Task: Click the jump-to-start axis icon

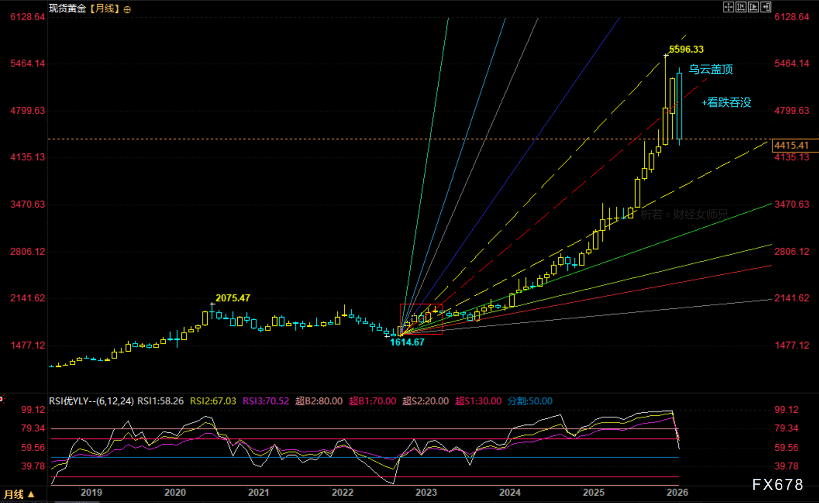Action: click(x=740, y=7)
